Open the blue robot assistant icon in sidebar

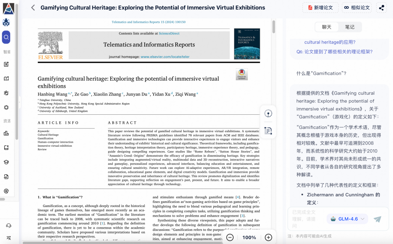click(6, 23)
